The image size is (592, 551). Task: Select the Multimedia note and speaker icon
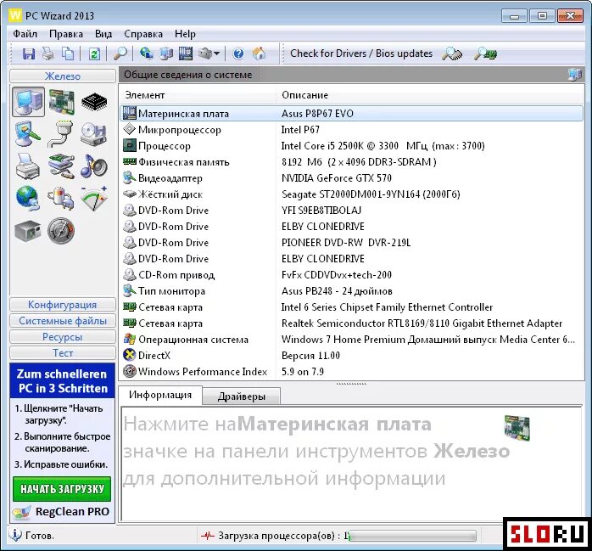pyautogui.click(x=94, y=166)
